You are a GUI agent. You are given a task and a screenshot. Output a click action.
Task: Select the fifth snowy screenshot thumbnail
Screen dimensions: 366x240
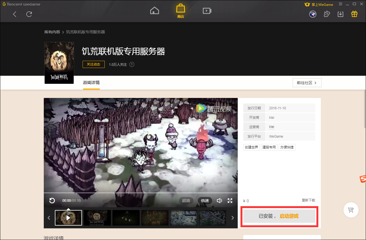(x=184, y=218)
